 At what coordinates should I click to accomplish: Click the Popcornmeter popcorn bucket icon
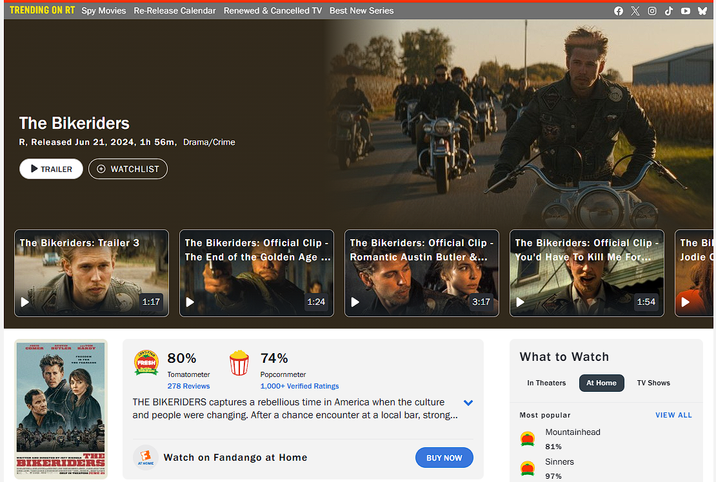click(239, 363)
